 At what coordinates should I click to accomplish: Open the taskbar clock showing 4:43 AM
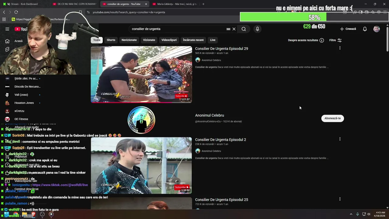(x=380, y=214)
